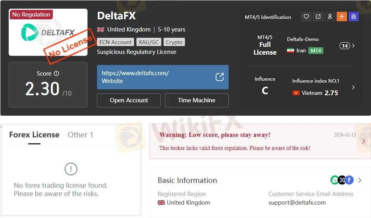Click the United Kingdom flag beside broker name
This screenshot has width=371, height=218.
click(101, 30)
